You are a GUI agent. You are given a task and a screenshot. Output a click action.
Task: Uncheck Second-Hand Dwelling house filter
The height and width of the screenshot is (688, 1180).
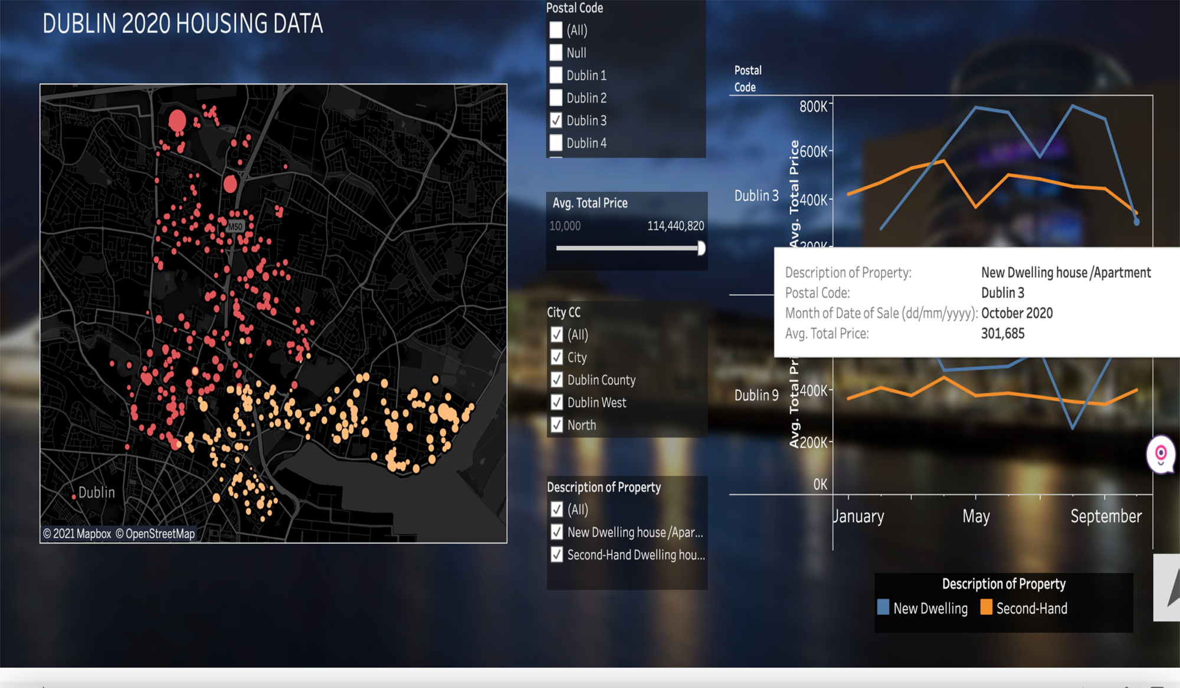(556, 554)
